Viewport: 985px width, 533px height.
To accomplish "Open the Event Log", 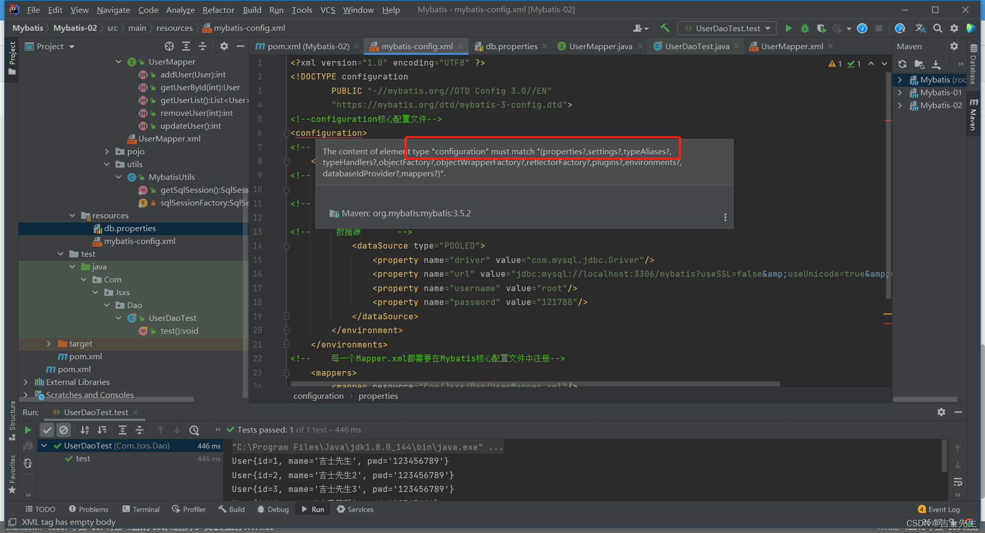I will pyautogui.click(x=938, y=509).
